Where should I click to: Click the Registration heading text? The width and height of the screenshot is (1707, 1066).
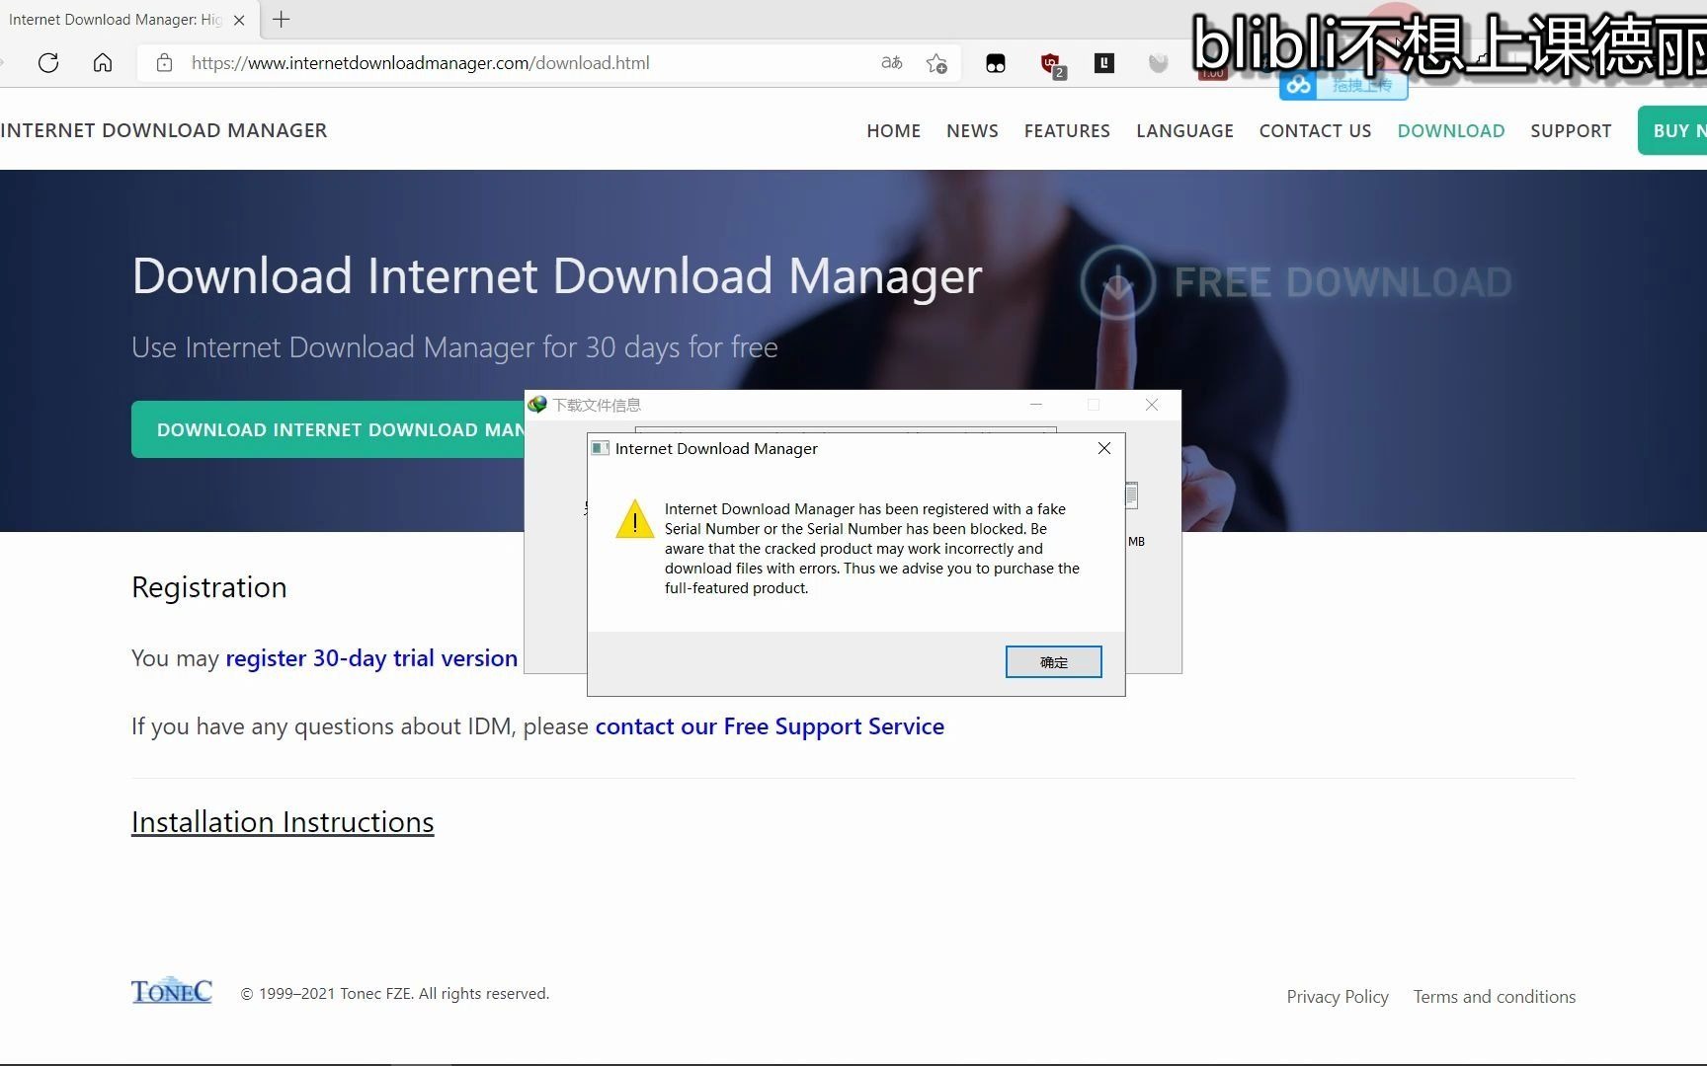(209, 587)
